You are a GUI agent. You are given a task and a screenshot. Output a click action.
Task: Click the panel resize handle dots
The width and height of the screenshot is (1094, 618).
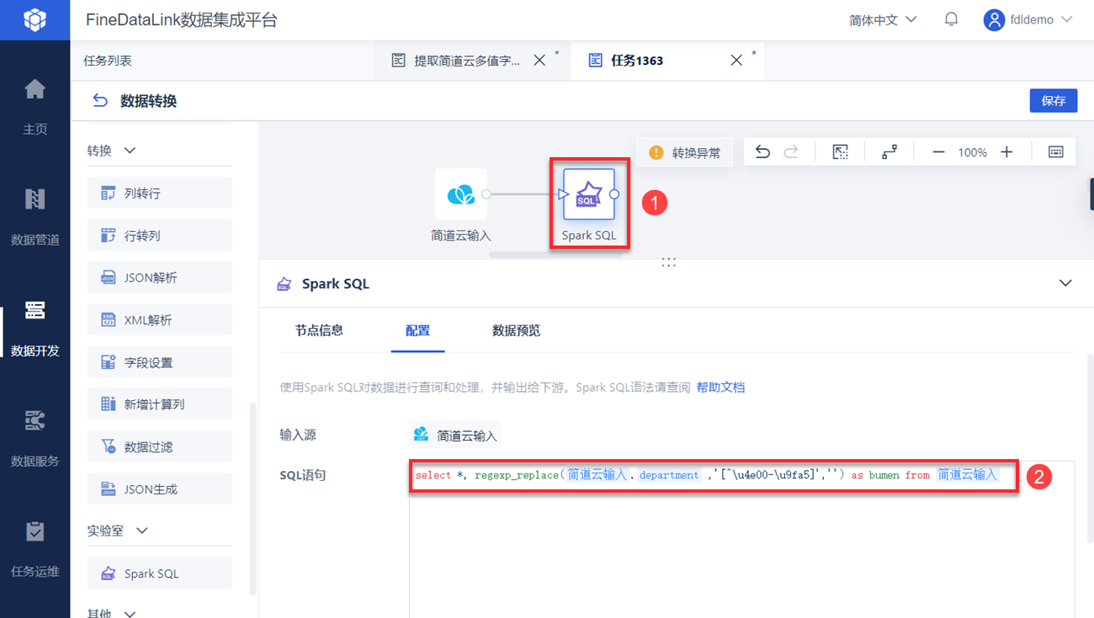(669, 262)
